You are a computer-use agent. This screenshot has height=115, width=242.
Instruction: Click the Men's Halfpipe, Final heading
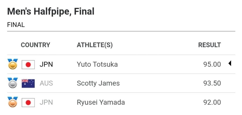51,12
